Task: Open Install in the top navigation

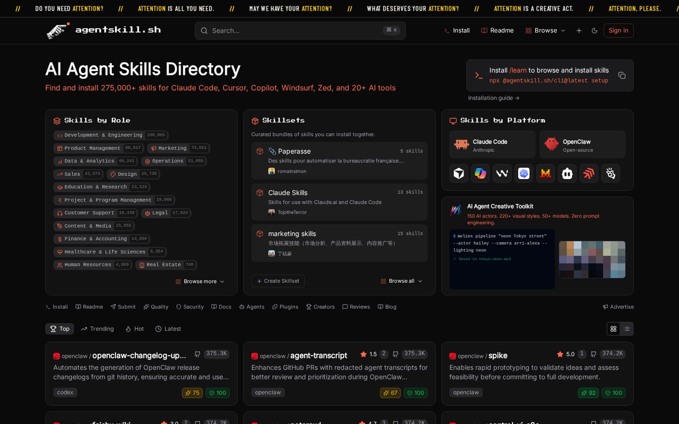Action: 456,31
